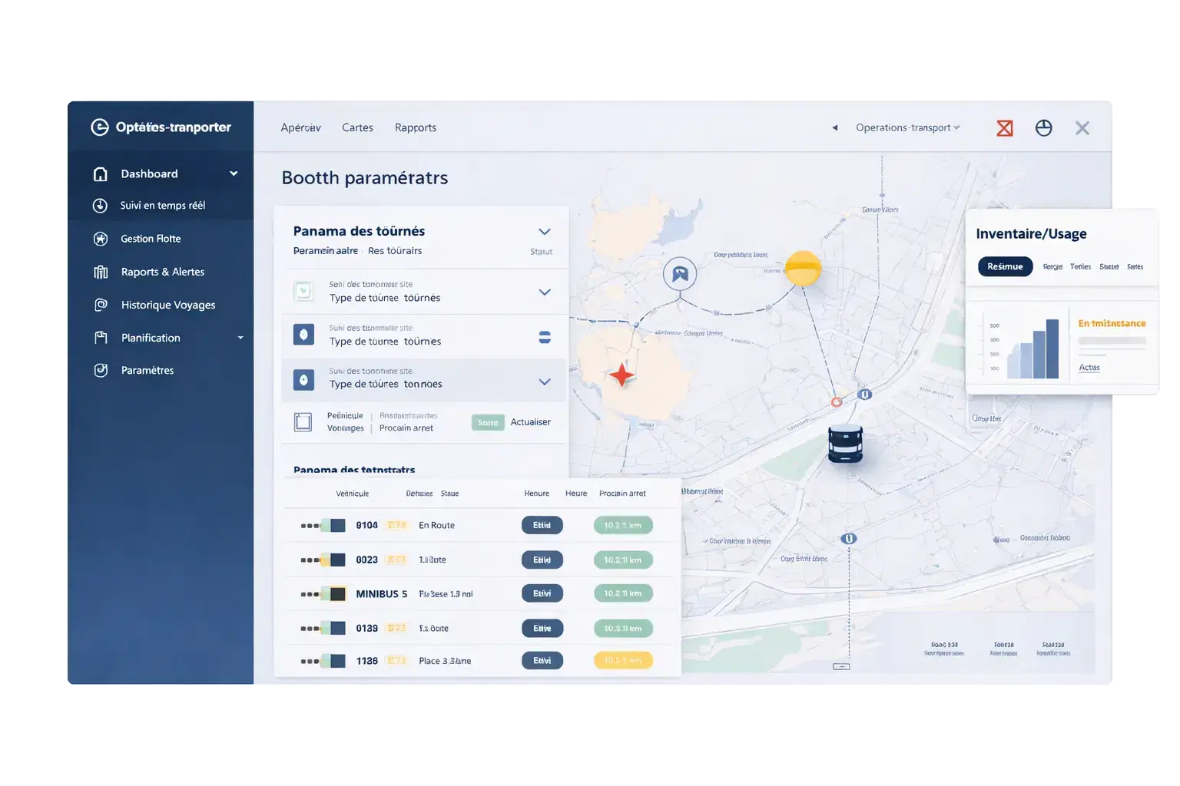Collapse the Panama des tournés section
The height and width of the screenshot is (786, 1180).
coord(545,231)
